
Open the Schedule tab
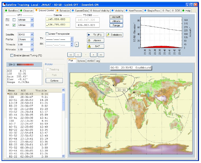pyautogui.click(x=63, y=11)
